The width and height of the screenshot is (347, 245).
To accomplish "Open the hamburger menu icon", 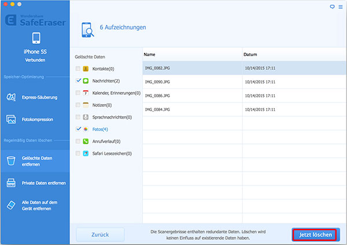I will [x=341, y=7].
